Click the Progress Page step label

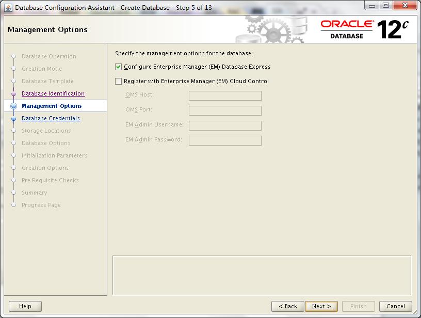tap(41, 205)
